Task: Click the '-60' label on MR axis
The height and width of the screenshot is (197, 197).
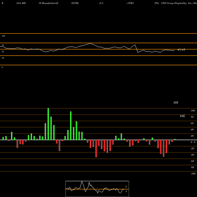Action: click(192, 161)
